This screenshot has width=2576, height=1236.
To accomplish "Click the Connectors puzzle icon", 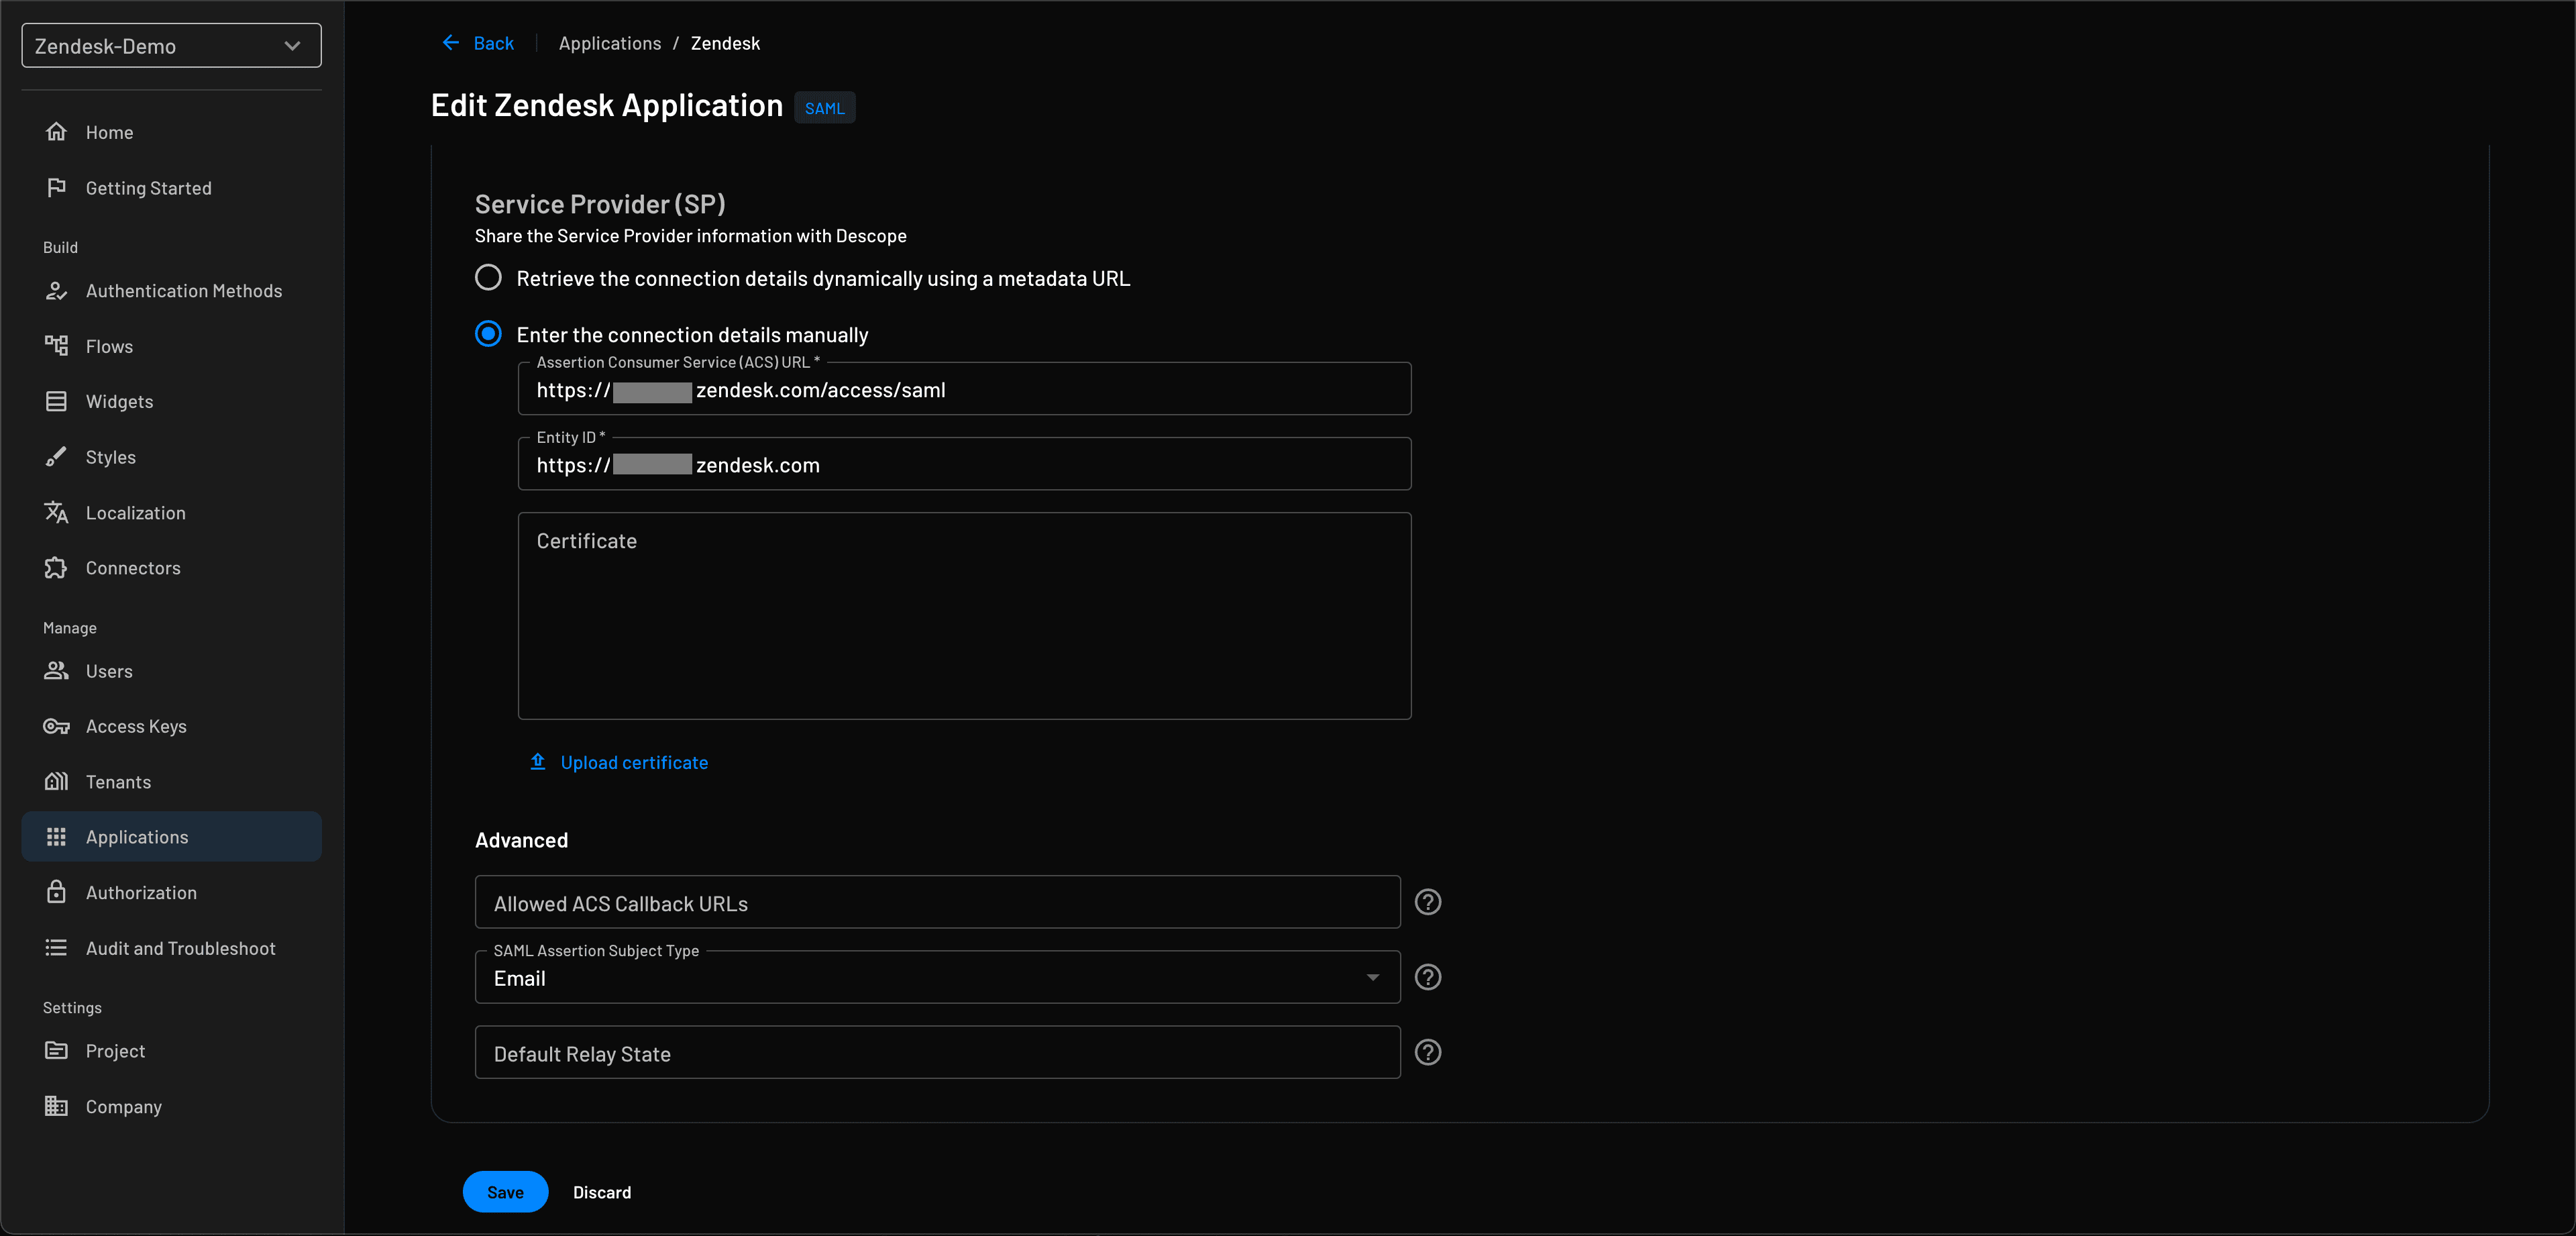I will click(56, 568).
